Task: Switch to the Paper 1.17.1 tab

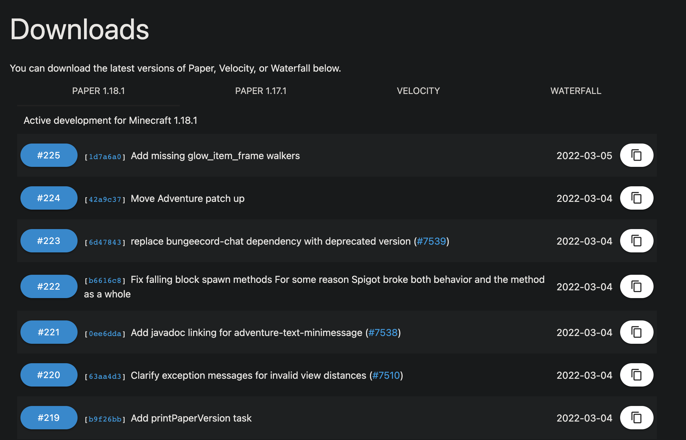Action: click(x=261, y=91)
